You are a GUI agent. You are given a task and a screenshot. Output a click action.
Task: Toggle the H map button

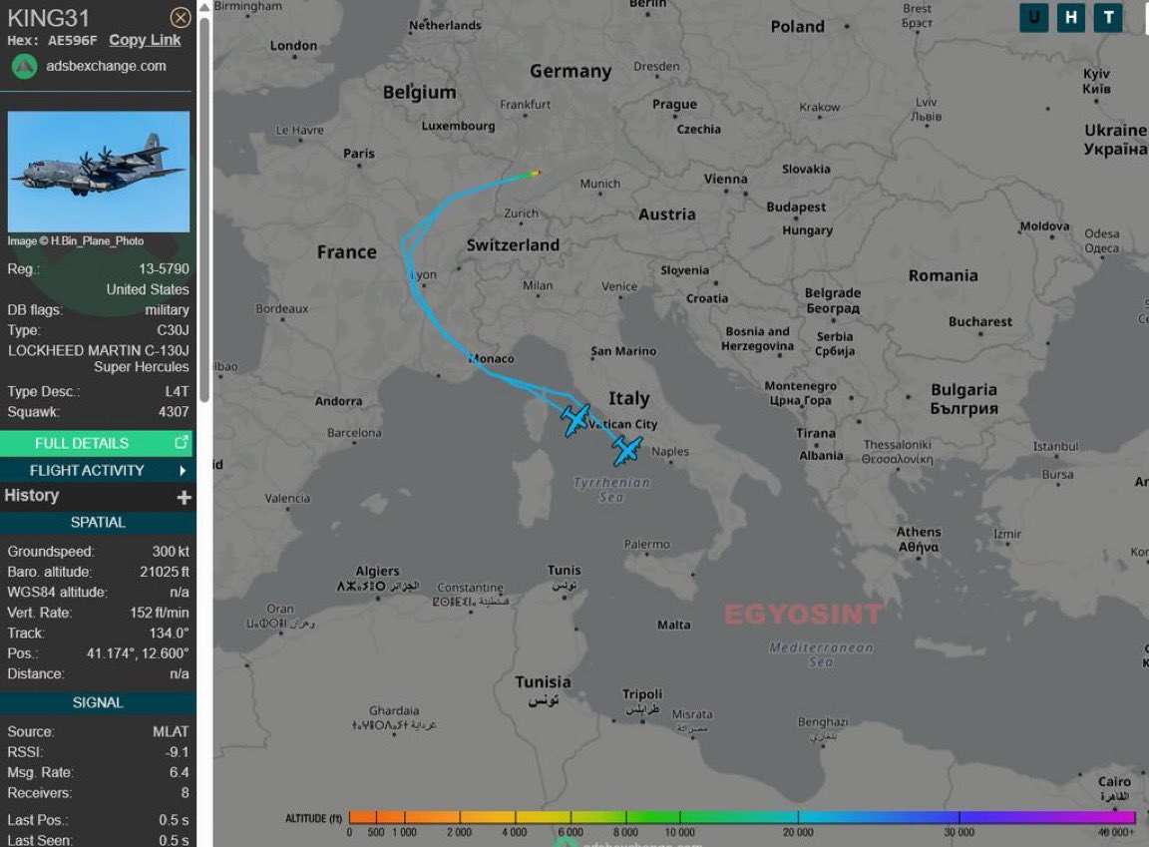1070,18
